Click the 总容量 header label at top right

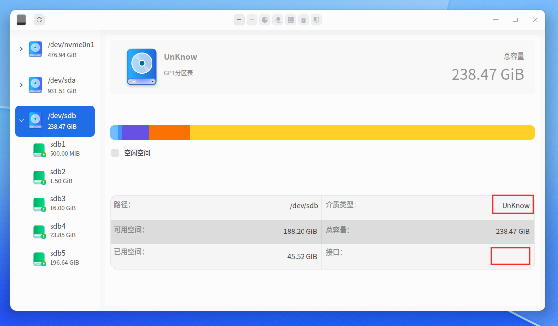(x=514, y=56)
